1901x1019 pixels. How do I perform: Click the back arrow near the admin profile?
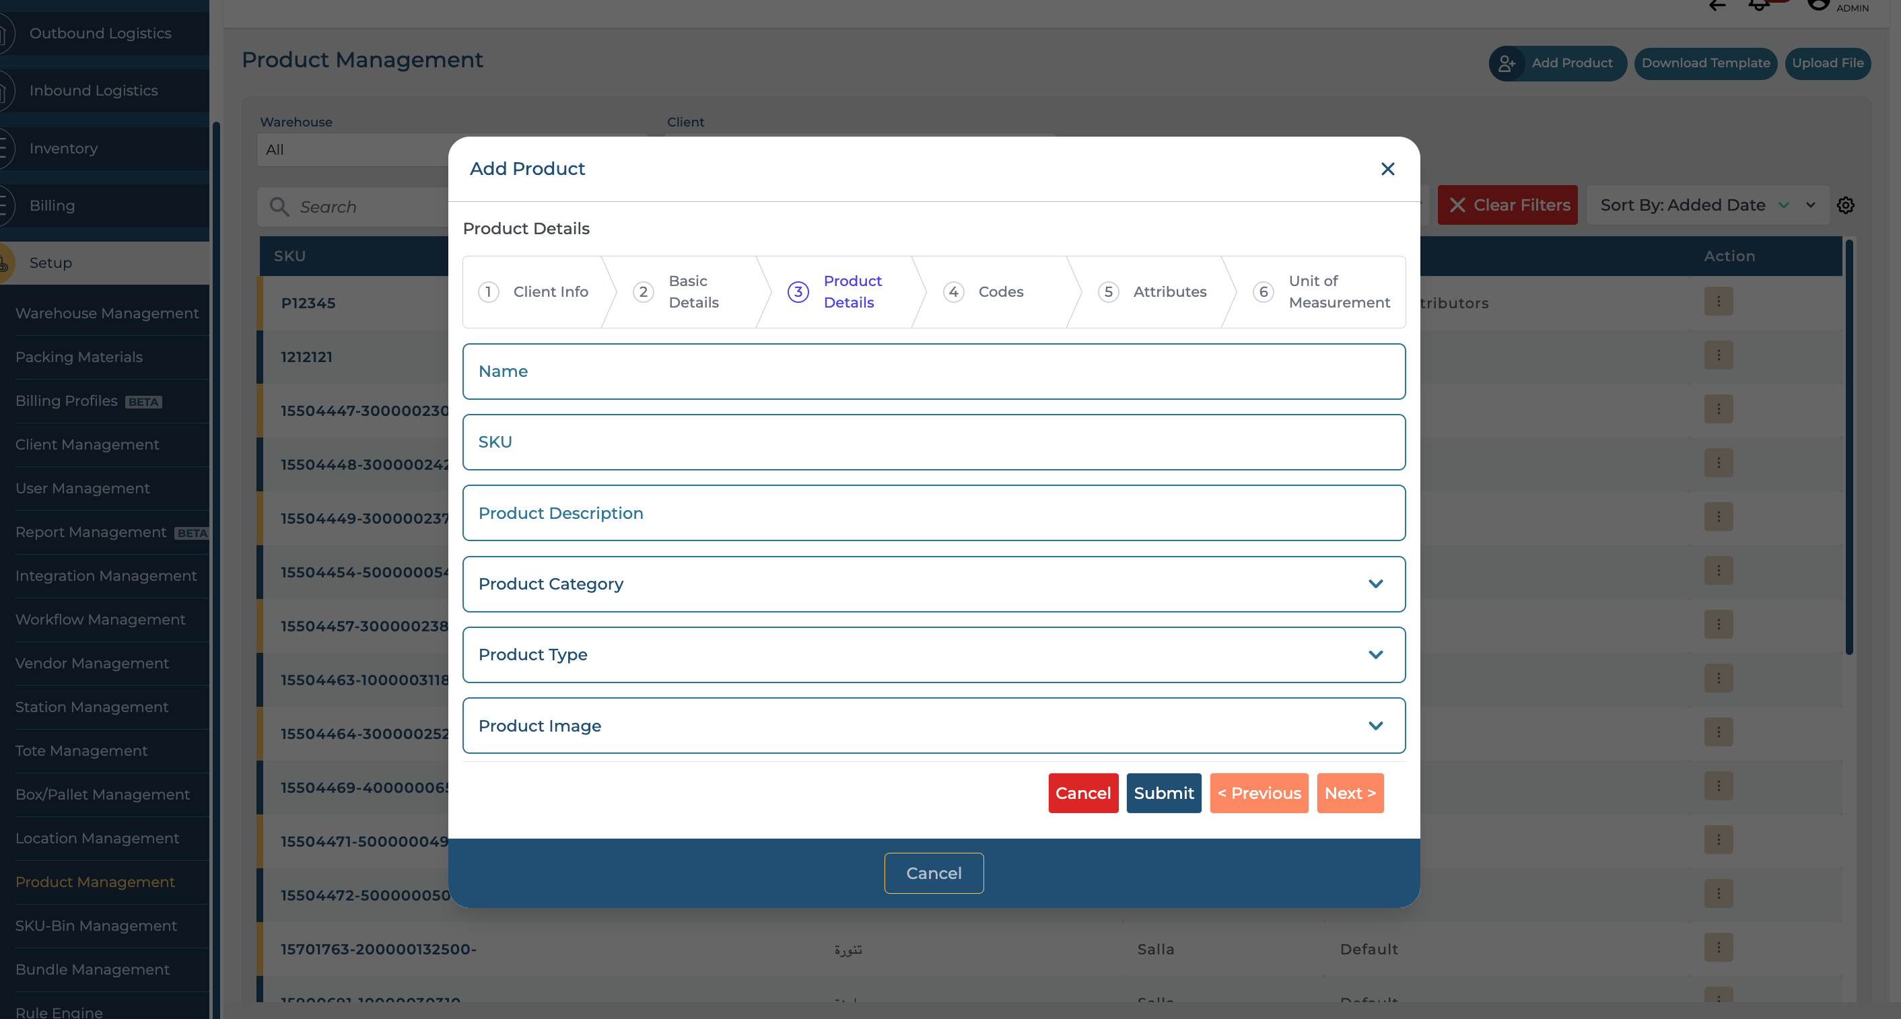click(1717, 6)
